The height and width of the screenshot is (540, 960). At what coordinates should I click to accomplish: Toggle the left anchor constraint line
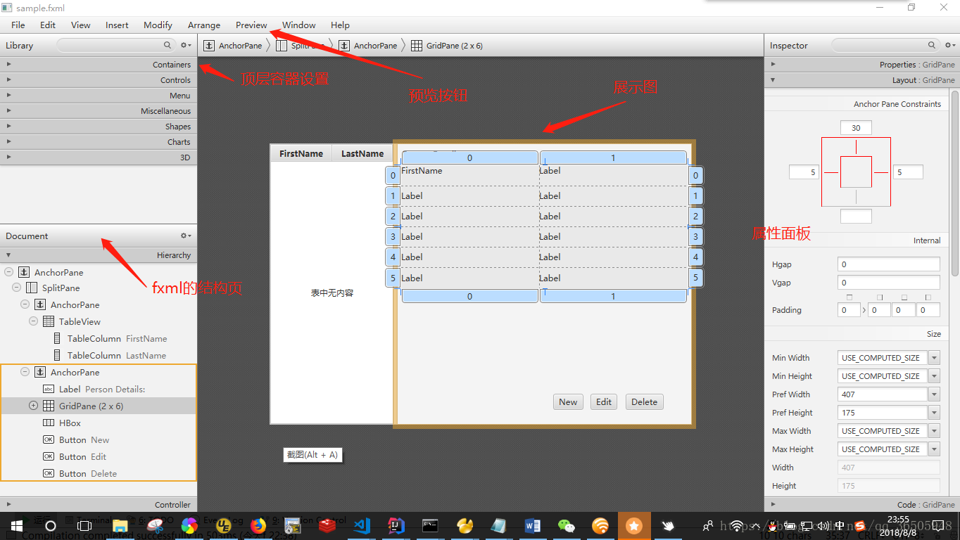pos(831,172)
